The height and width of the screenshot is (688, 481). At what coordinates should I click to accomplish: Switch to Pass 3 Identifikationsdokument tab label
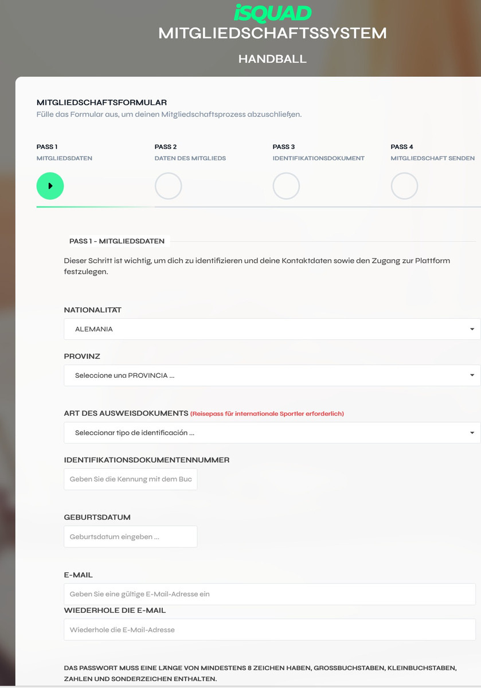pos(318,158)
